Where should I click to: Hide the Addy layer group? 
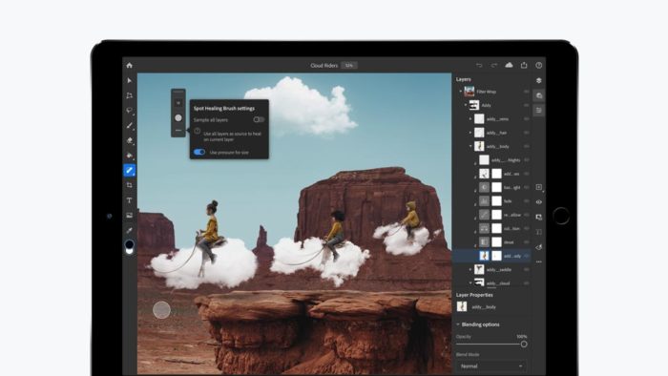click(527, 105)
